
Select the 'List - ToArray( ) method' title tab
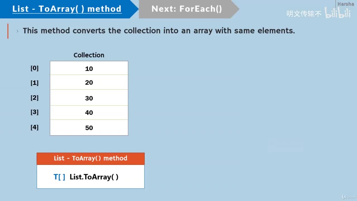[x=67, y=9]
